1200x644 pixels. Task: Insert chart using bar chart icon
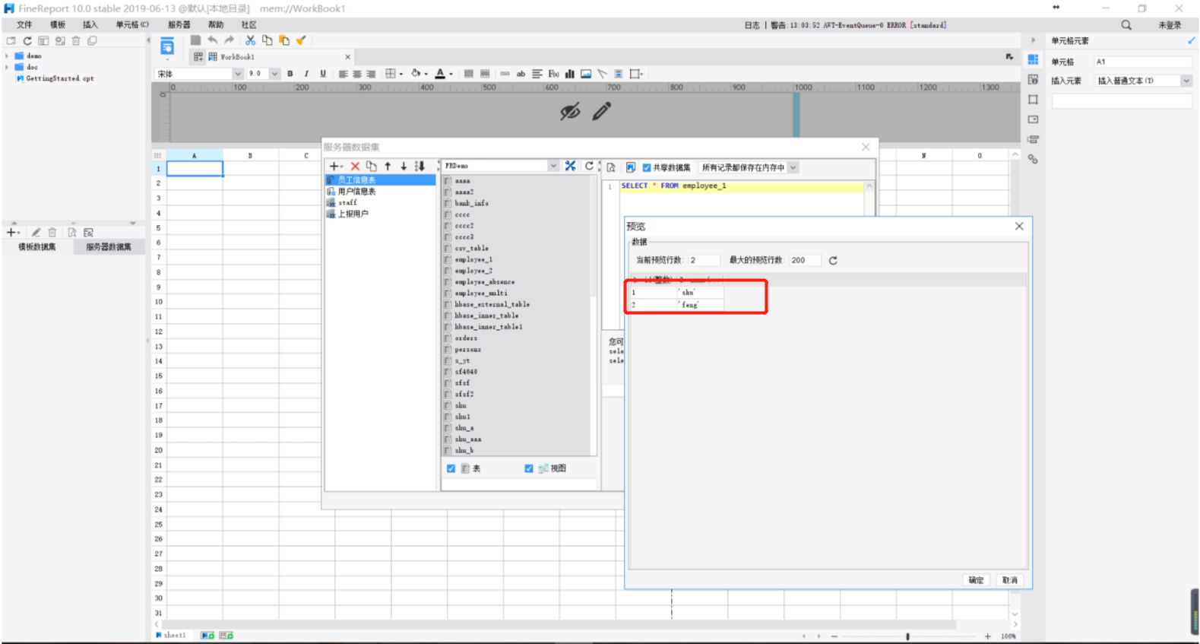pyautogui.click(x=569, y=74)
